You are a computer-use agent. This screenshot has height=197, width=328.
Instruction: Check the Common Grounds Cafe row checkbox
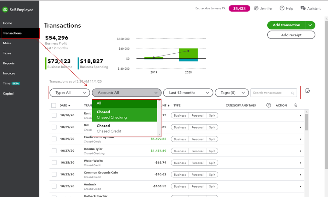(54, 174)
